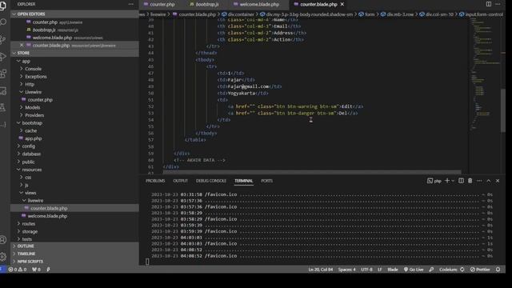
Task: Add a new terminal with plus icon
Action: (447, 181)
